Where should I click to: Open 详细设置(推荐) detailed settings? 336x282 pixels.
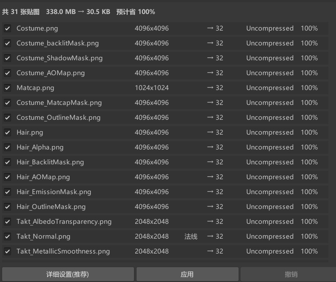click(x=68, y=274)
